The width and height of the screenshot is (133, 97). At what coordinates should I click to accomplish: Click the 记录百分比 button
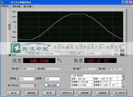pos(67,93)
